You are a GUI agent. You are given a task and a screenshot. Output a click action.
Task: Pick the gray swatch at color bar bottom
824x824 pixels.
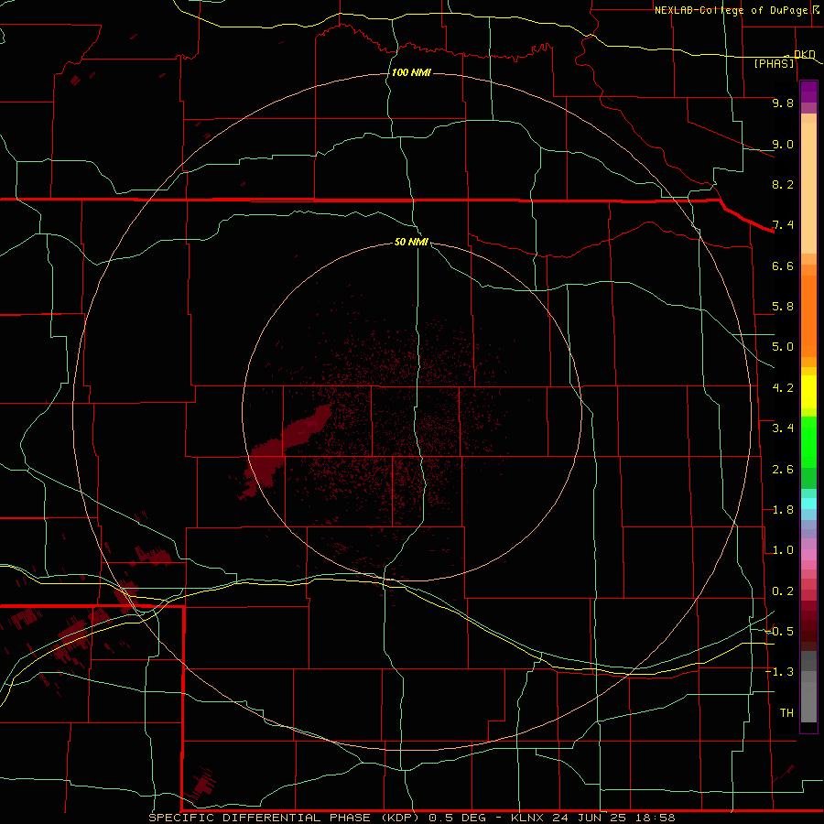[808, 701]
